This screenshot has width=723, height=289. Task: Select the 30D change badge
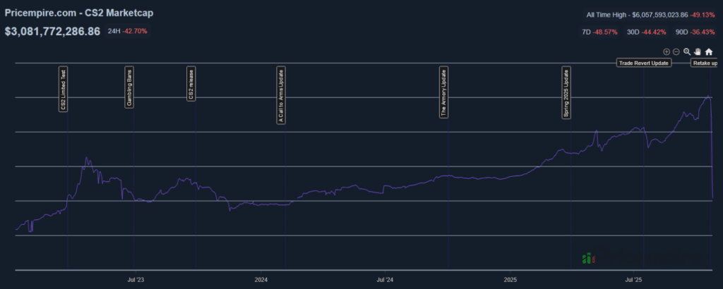[646, 32]
